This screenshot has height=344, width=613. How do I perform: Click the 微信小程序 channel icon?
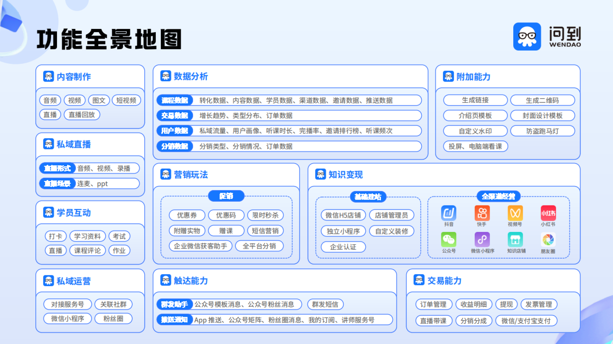(482, 240)
